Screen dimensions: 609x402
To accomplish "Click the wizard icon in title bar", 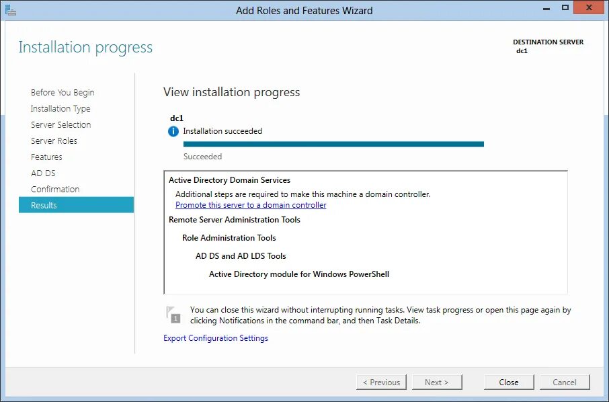I will click(x=11, y=10).
